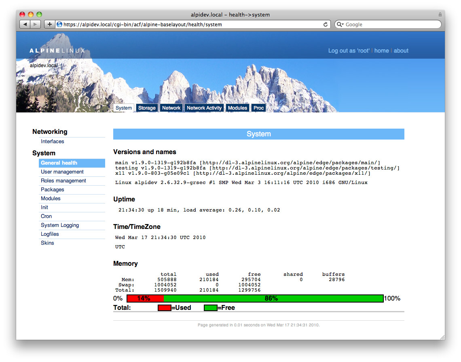The image size is (461, 362).
Task: Click the Google search field
Action: point(390,24)
